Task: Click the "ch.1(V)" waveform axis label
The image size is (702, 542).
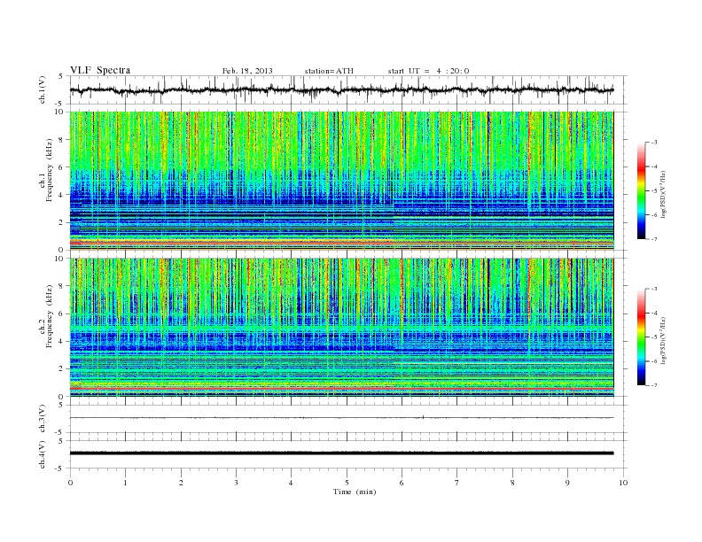Action: 42,89
